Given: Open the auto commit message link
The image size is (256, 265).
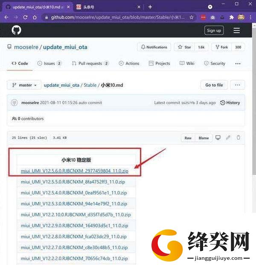Looking at the screenshot, I should coord(71,103).
